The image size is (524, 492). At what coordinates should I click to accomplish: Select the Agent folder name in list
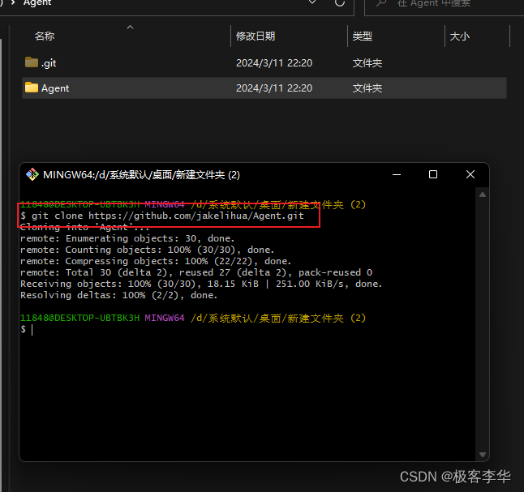point(55,88)
